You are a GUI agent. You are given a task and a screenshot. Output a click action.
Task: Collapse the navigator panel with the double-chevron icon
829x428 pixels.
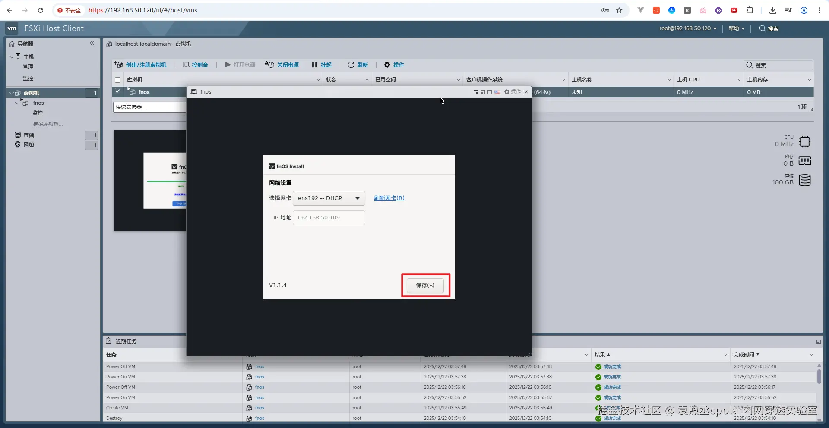92,44
